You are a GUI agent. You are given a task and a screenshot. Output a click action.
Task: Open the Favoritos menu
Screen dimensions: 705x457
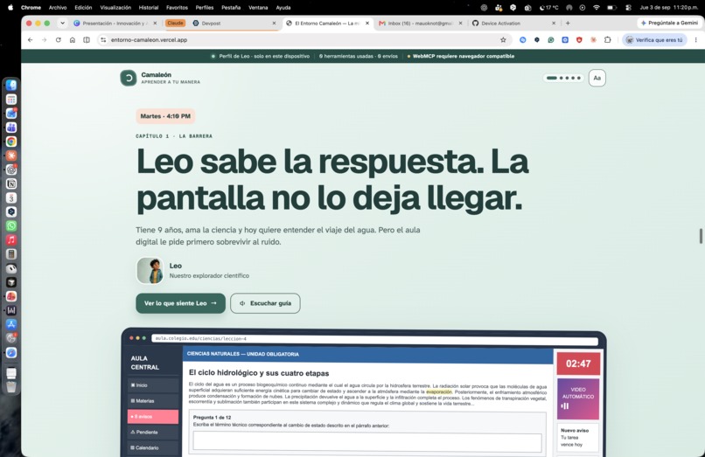pos(178,8)
